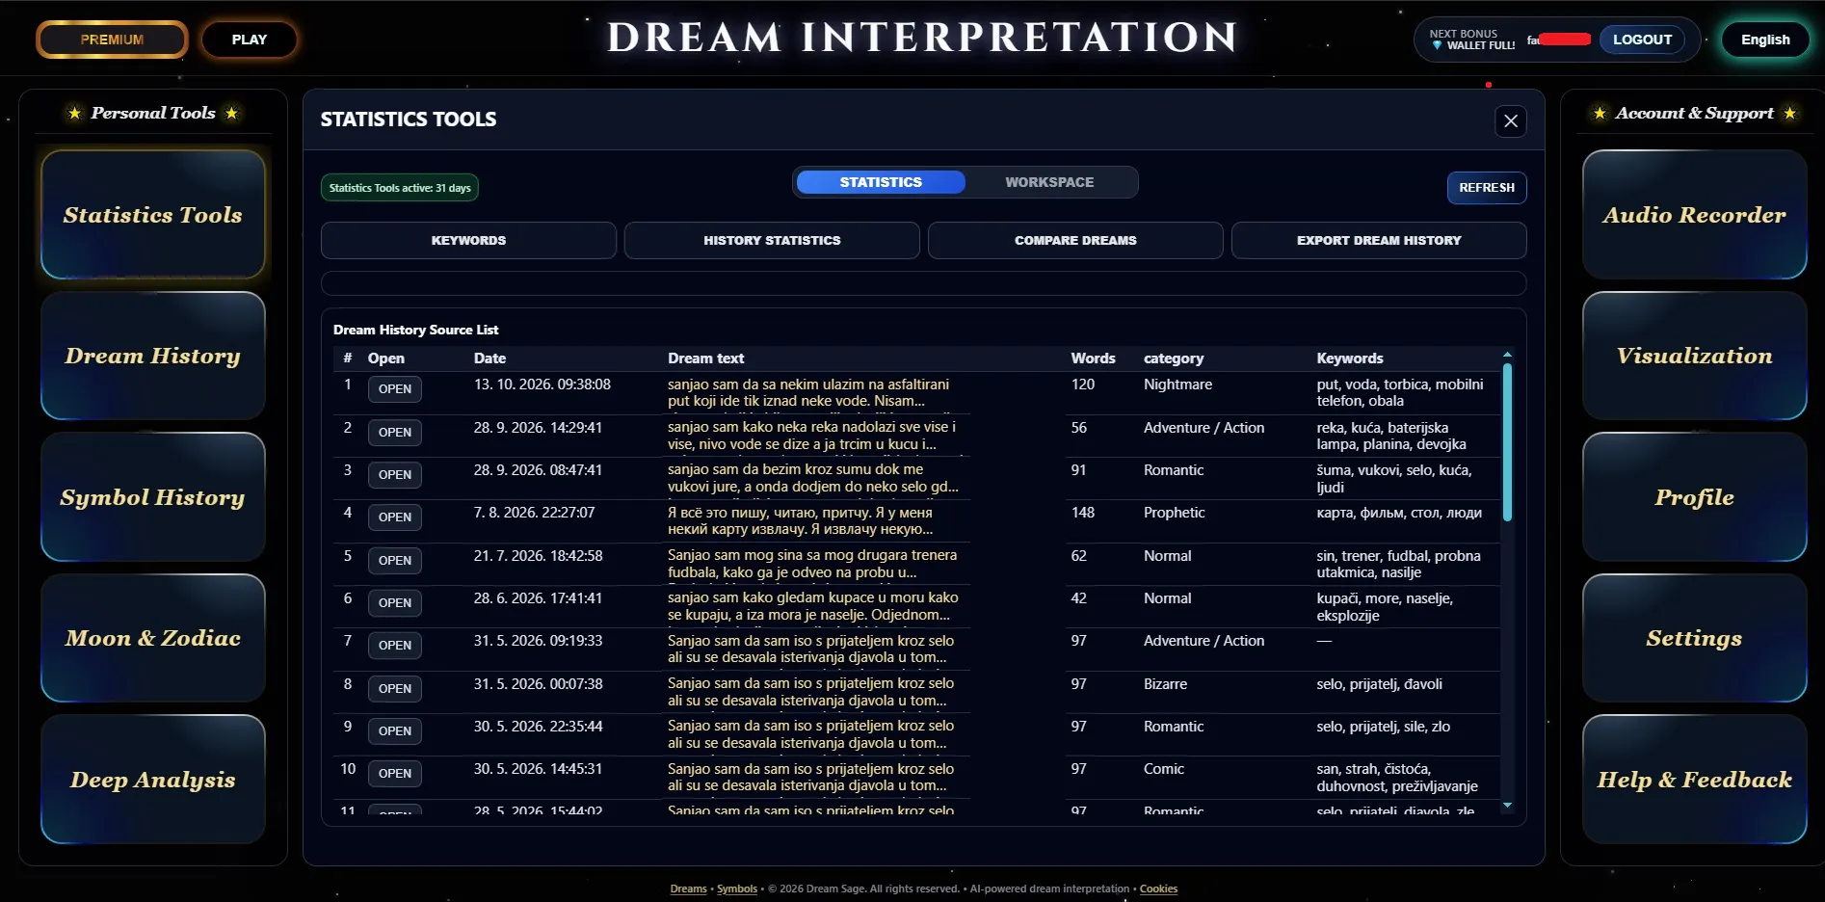Click the Play button
Screen dimensions: 1825x902
coord(249,40)
